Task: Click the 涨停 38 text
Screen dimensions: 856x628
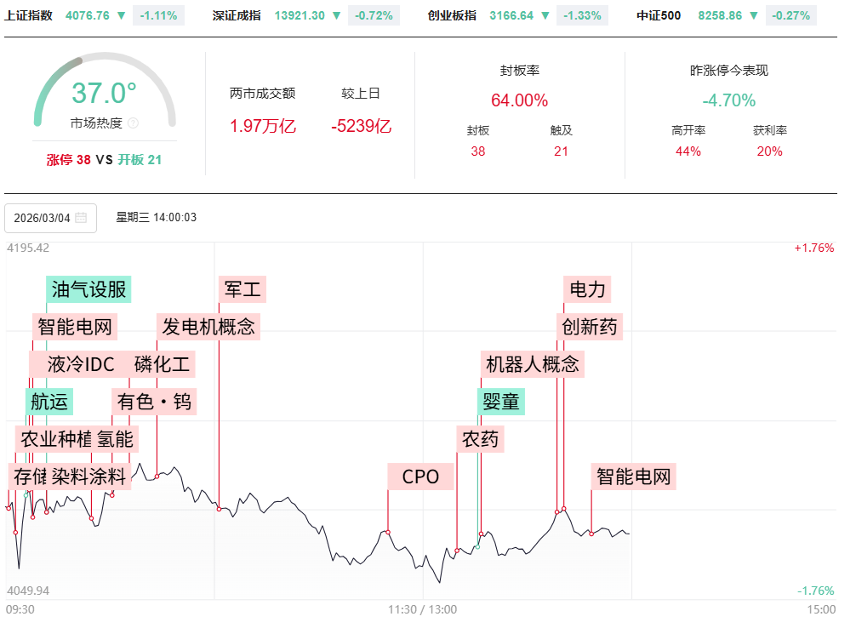Action: pyautogui.click(x=68, y=159)
